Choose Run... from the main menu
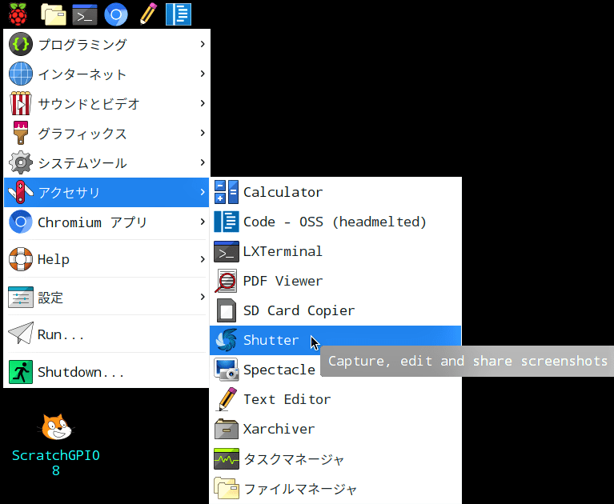Image resolution: width=614 pixels, height=504 pixels. tap(106, 334)
